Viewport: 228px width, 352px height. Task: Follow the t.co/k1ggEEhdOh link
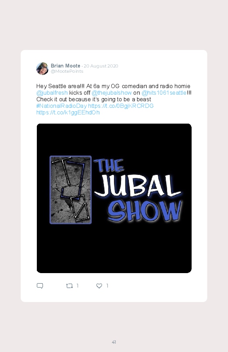[68, 113]
